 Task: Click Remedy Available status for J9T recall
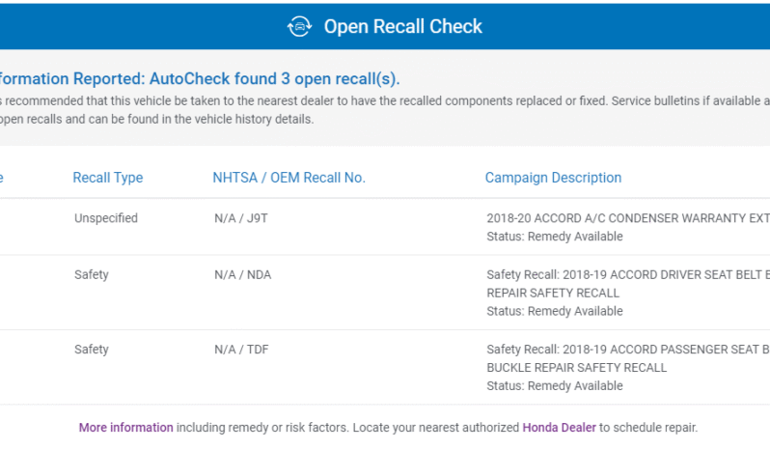(555, 237)
